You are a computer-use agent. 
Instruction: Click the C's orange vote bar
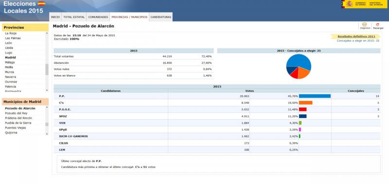(305, 103)
